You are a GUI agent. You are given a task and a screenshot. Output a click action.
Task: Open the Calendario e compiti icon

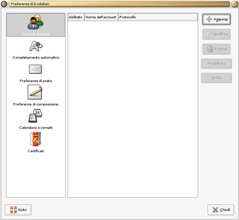[x=35, y=116]
